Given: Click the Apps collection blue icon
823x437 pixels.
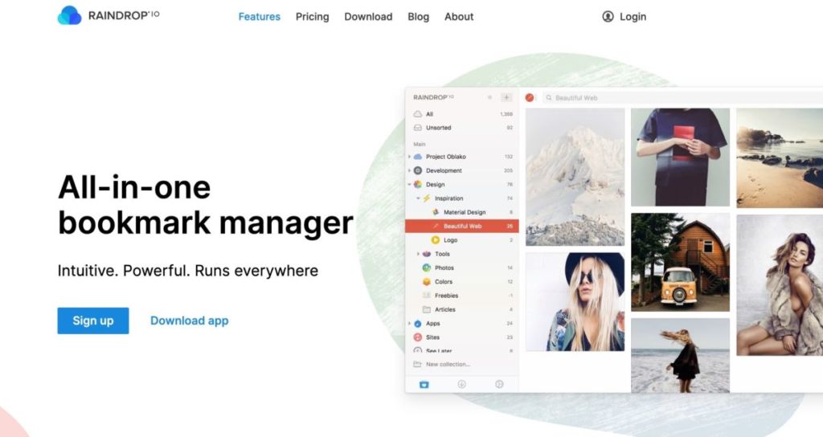Looking at the screenshot, I should [x=418, y=324].
